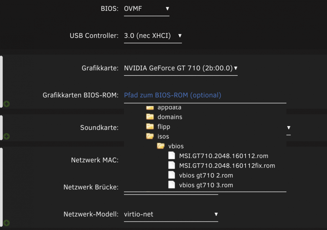Viewport: 327px width, 230px height.
Task: Click the flipp folder icon
Action: click(150, 126)
